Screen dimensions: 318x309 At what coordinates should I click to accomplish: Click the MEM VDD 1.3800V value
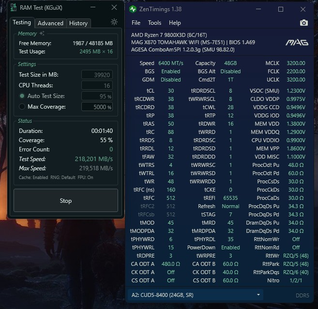click(x=296, y=124)
